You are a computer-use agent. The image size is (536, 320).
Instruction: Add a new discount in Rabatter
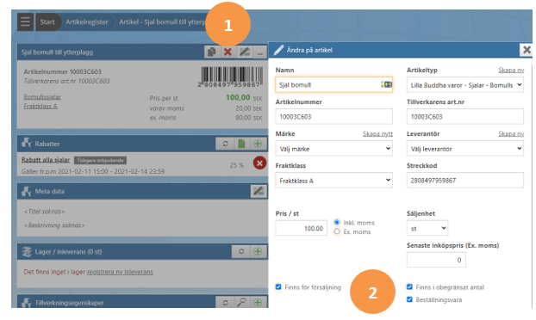click(x=258, y=144)
